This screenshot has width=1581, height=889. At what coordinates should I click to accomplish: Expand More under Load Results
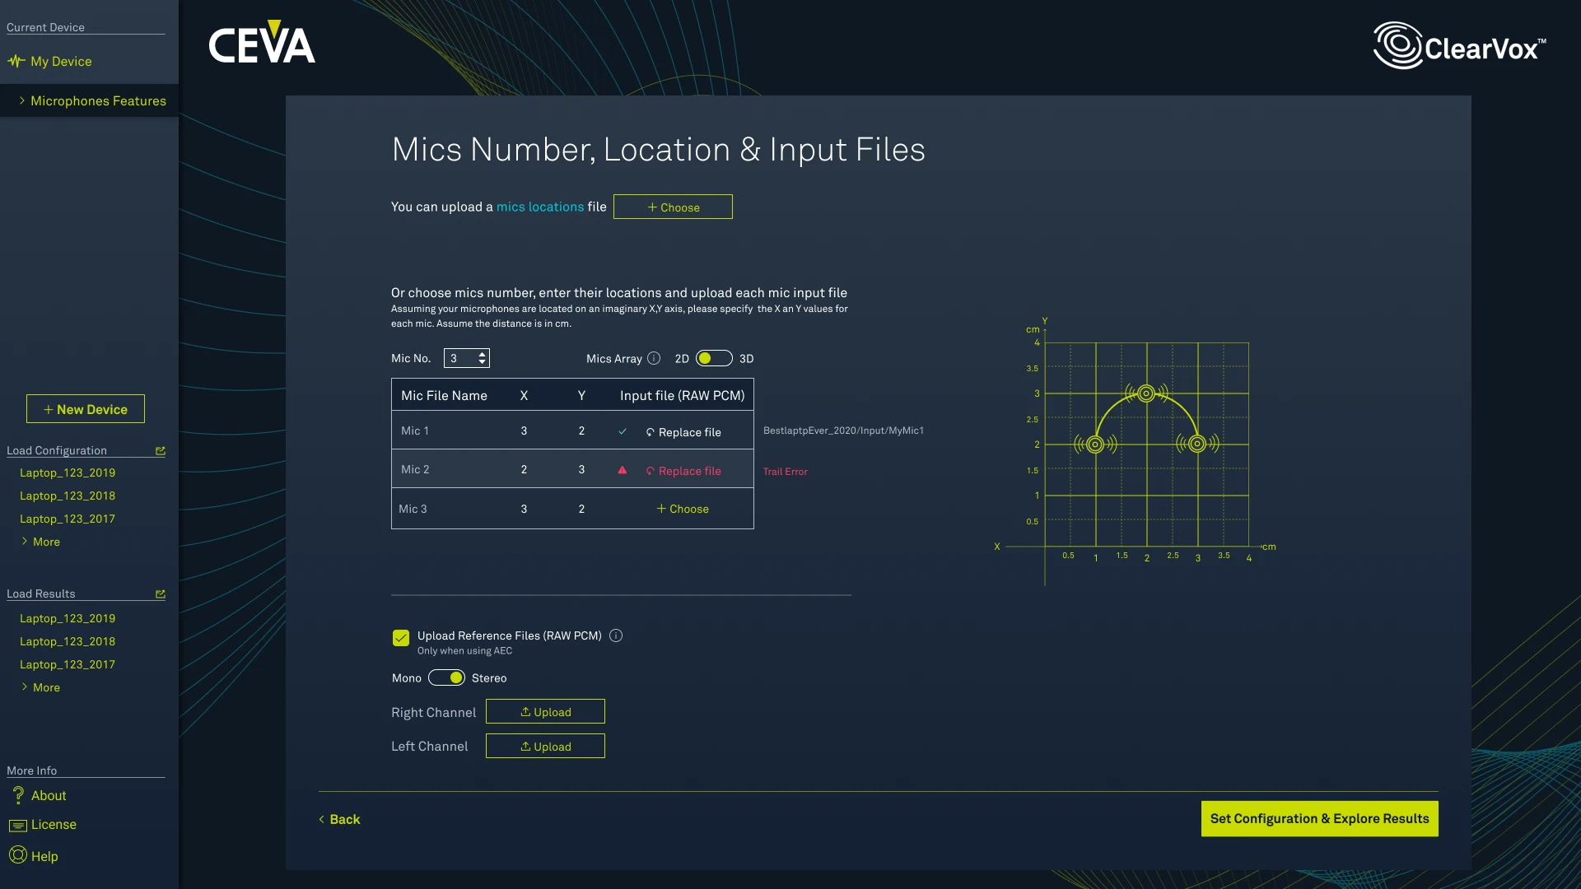point(46,687)
